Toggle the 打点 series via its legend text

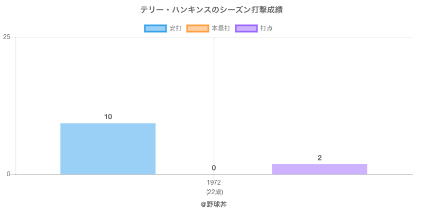pos(266,28)
